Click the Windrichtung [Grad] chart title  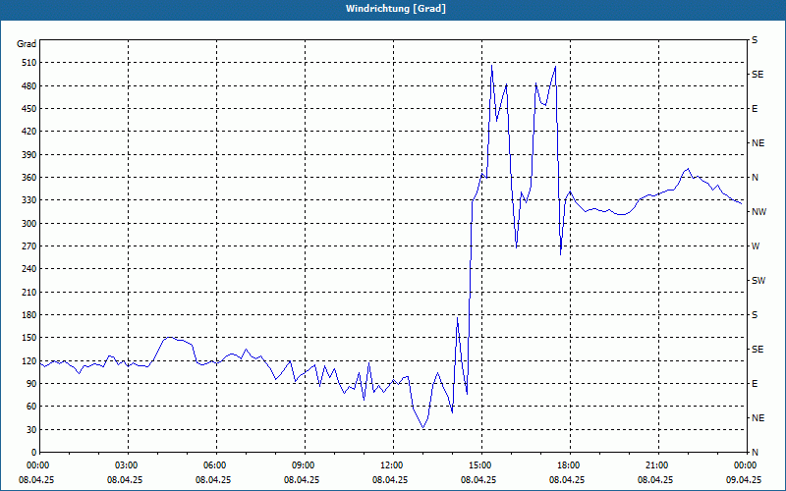click(396, 9)
